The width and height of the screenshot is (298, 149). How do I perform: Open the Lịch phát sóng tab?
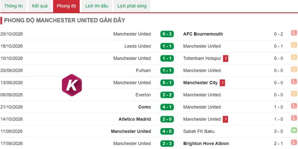(x=132, y=6)
